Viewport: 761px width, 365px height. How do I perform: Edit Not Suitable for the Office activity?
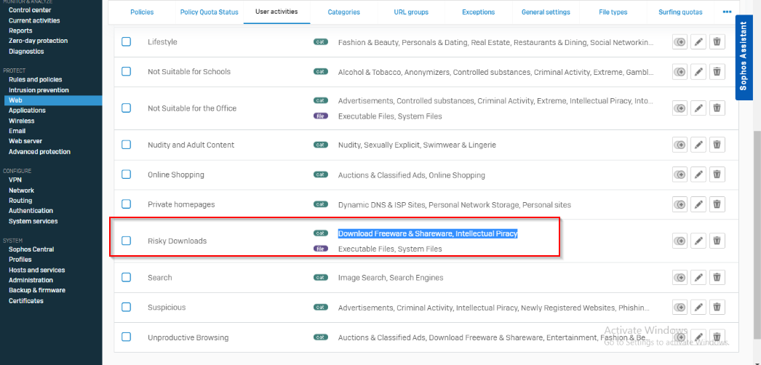click(698, 108)
